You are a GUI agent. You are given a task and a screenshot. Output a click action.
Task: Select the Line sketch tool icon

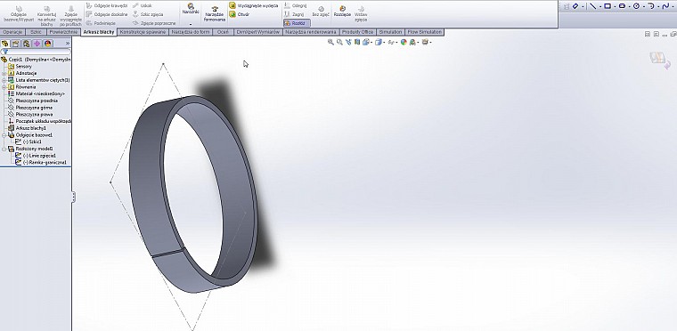(x=592, y=6)
